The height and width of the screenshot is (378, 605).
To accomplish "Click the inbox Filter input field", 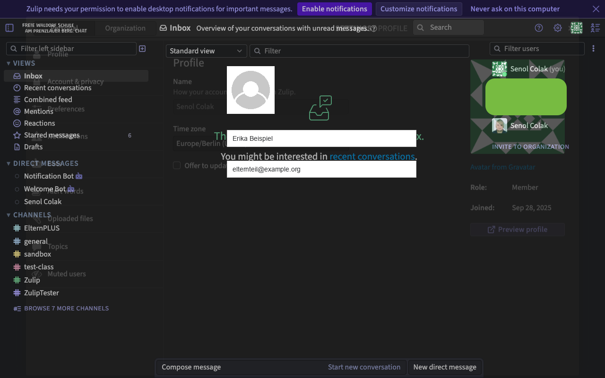I will point(359,51).
